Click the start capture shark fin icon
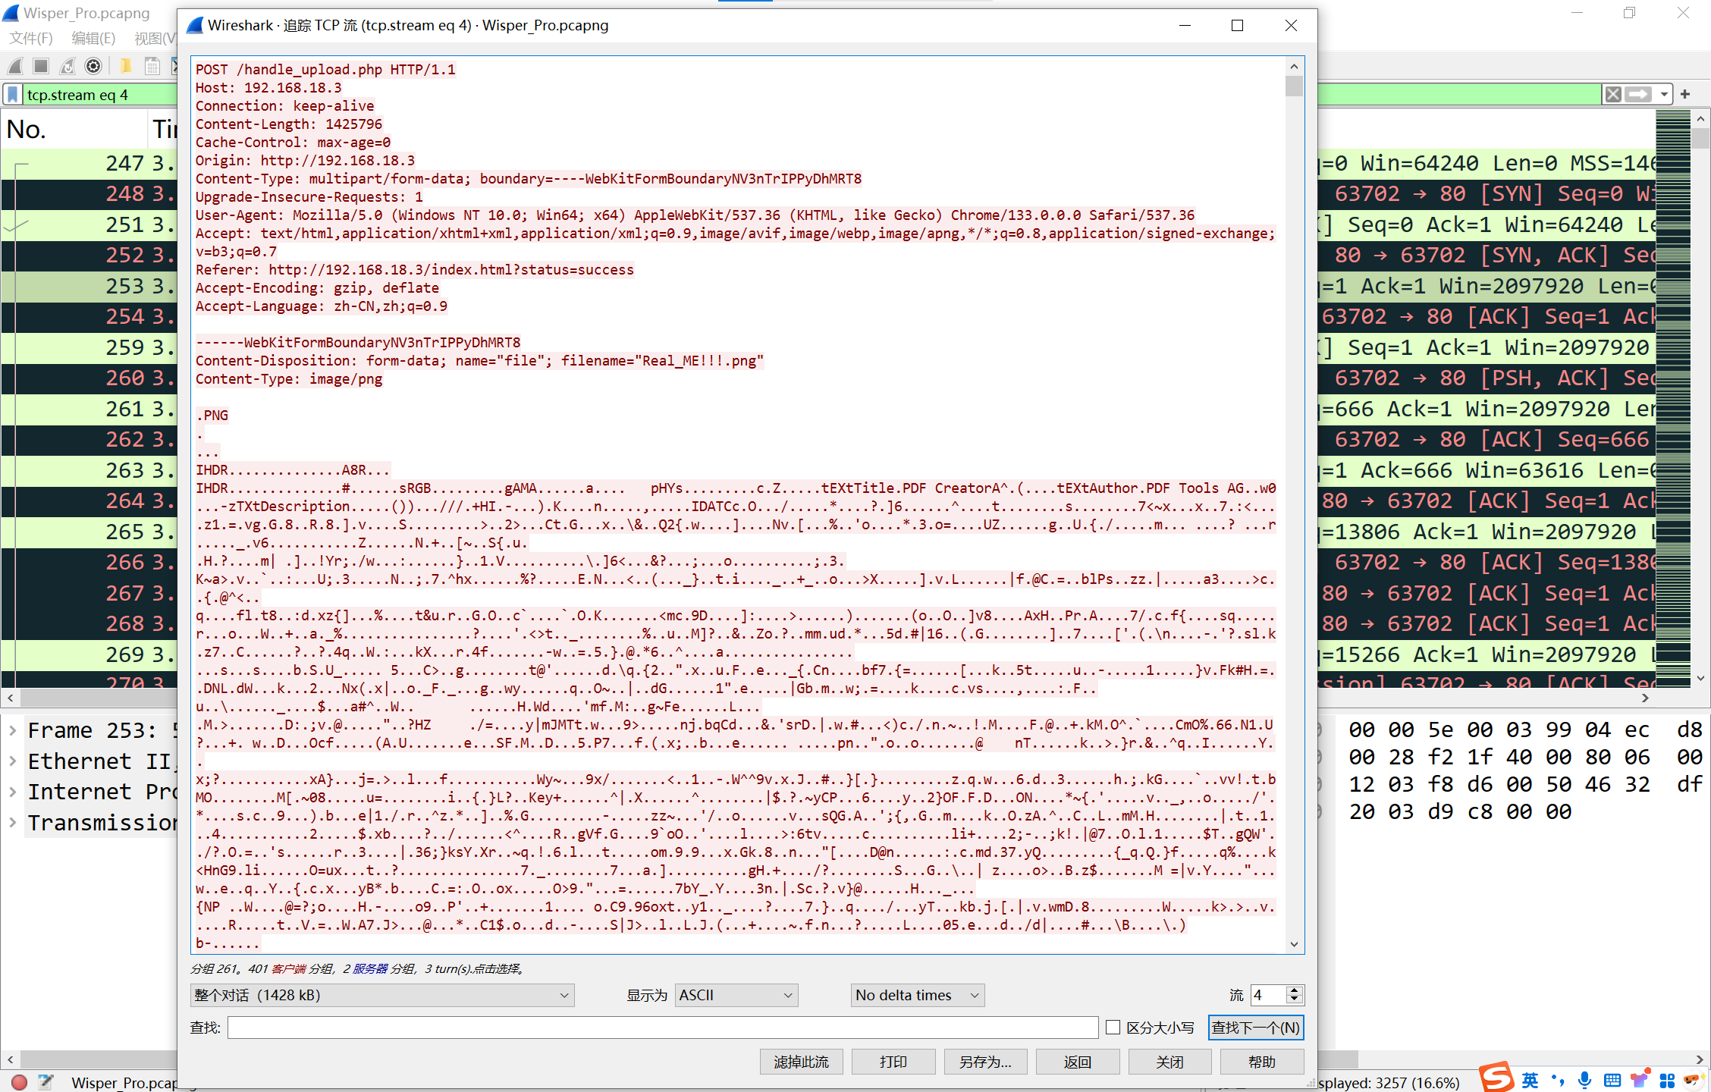Image resolution: width=1711 pixels, height=1092 pixels. [x=15, y=67]
